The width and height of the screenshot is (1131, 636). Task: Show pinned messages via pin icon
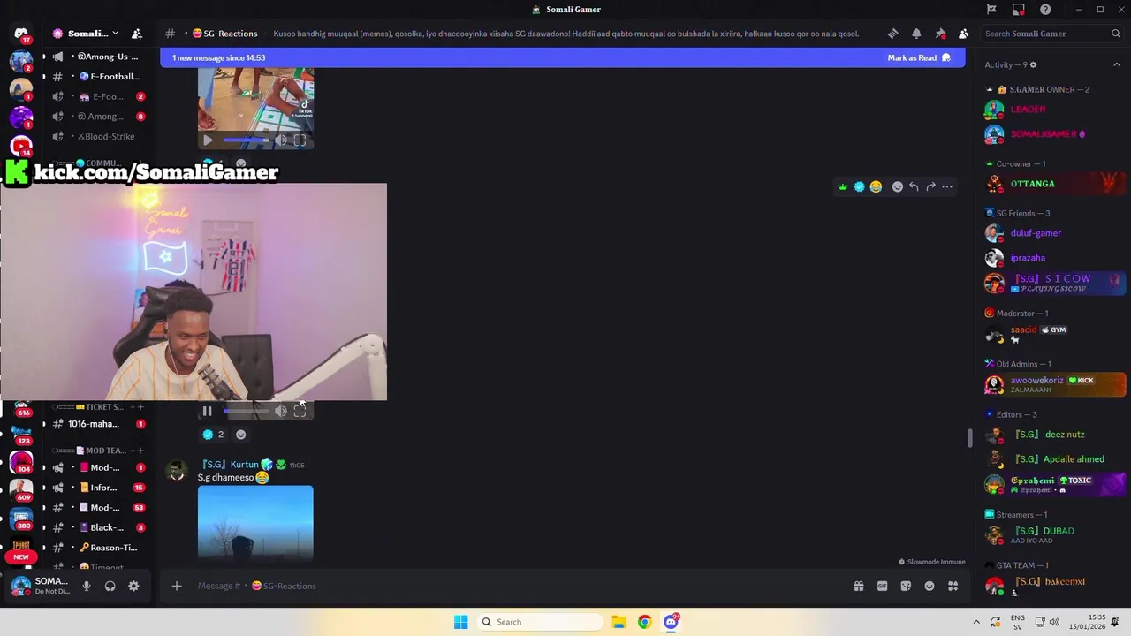pyautogui.click(x=940, y=34)
